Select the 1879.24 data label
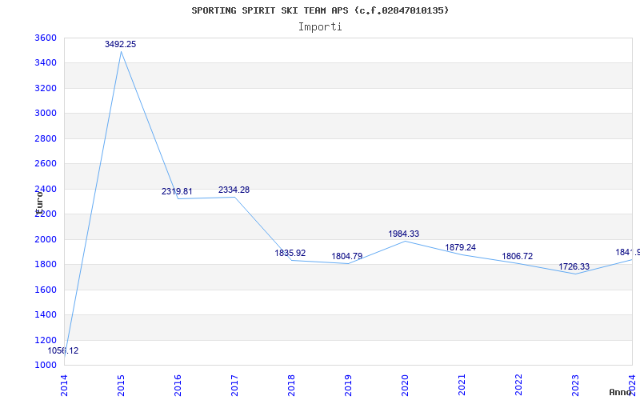640x400 pixels. coord(461,247)
